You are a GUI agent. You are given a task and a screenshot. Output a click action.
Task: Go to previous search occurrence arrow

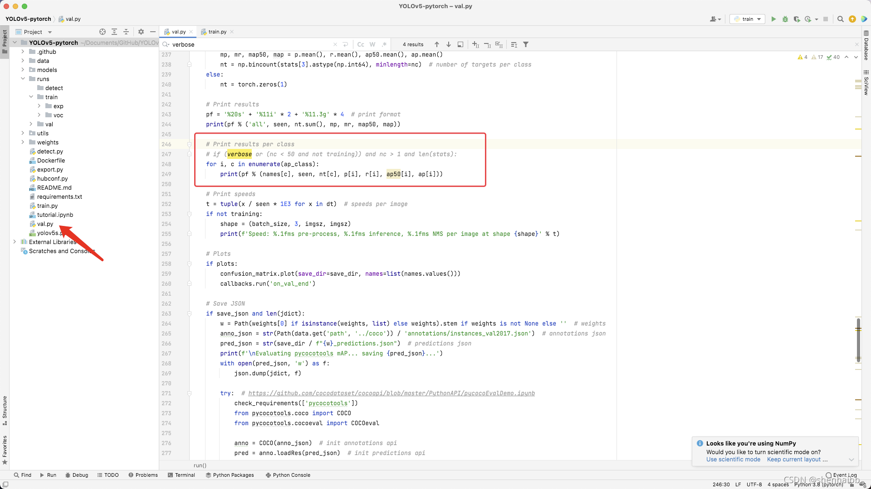click(437, 44)
